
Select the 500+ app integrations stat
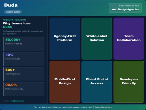(24, 74)
